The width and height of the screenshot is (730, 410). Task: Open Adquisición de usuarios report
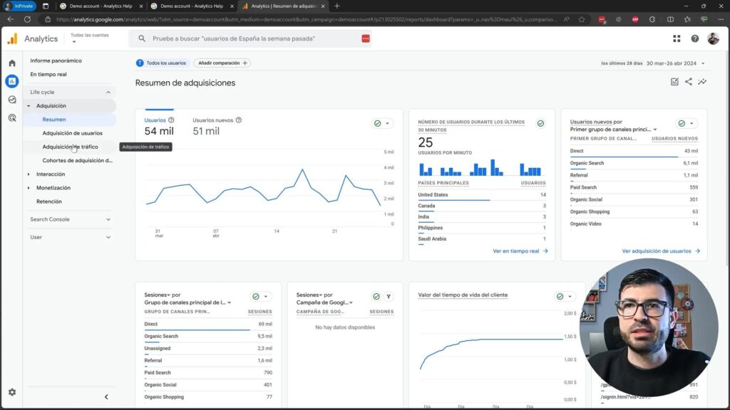pyautogui.click(x=72, y=133)
